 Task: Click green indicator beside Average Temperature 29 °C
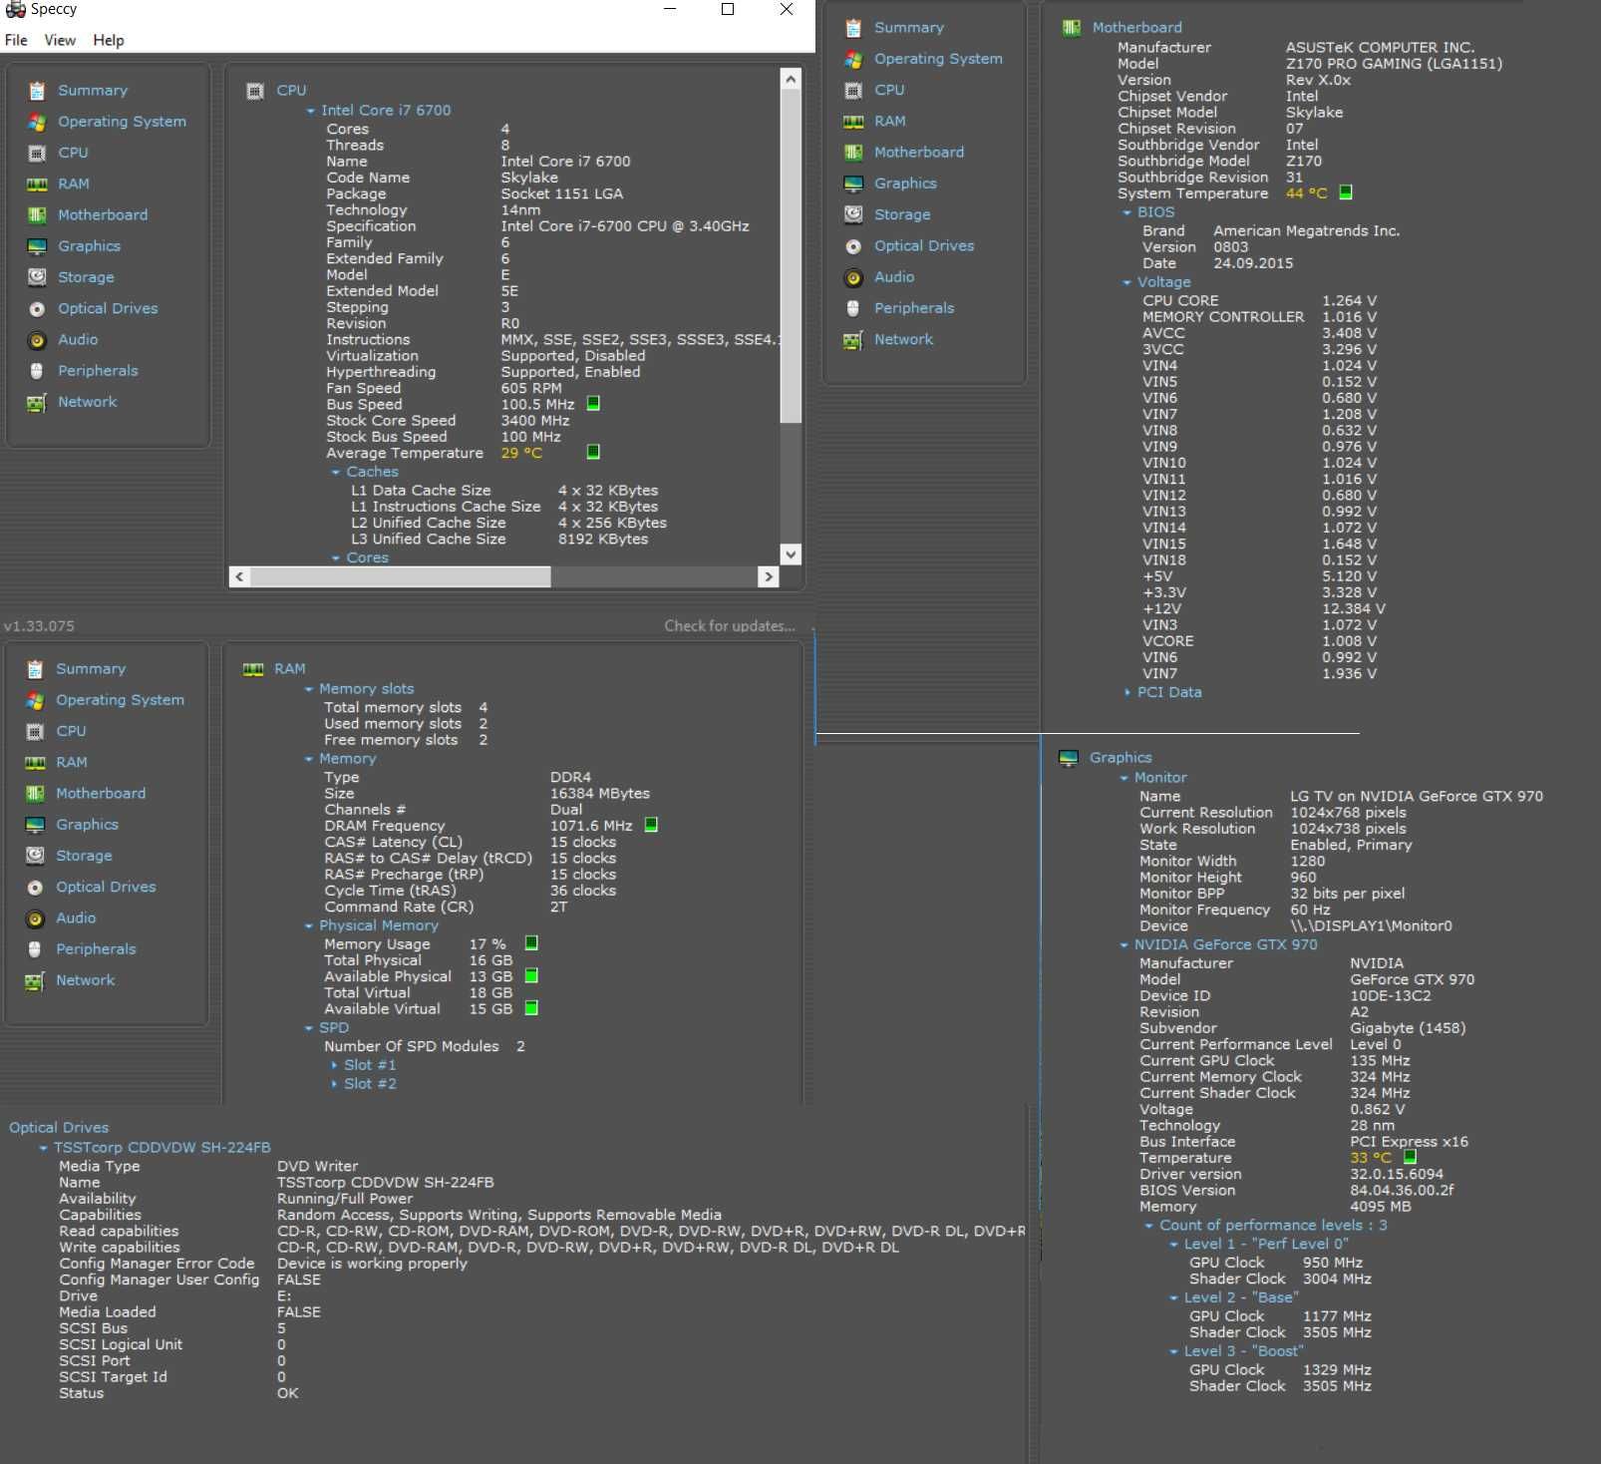[593, 452]
